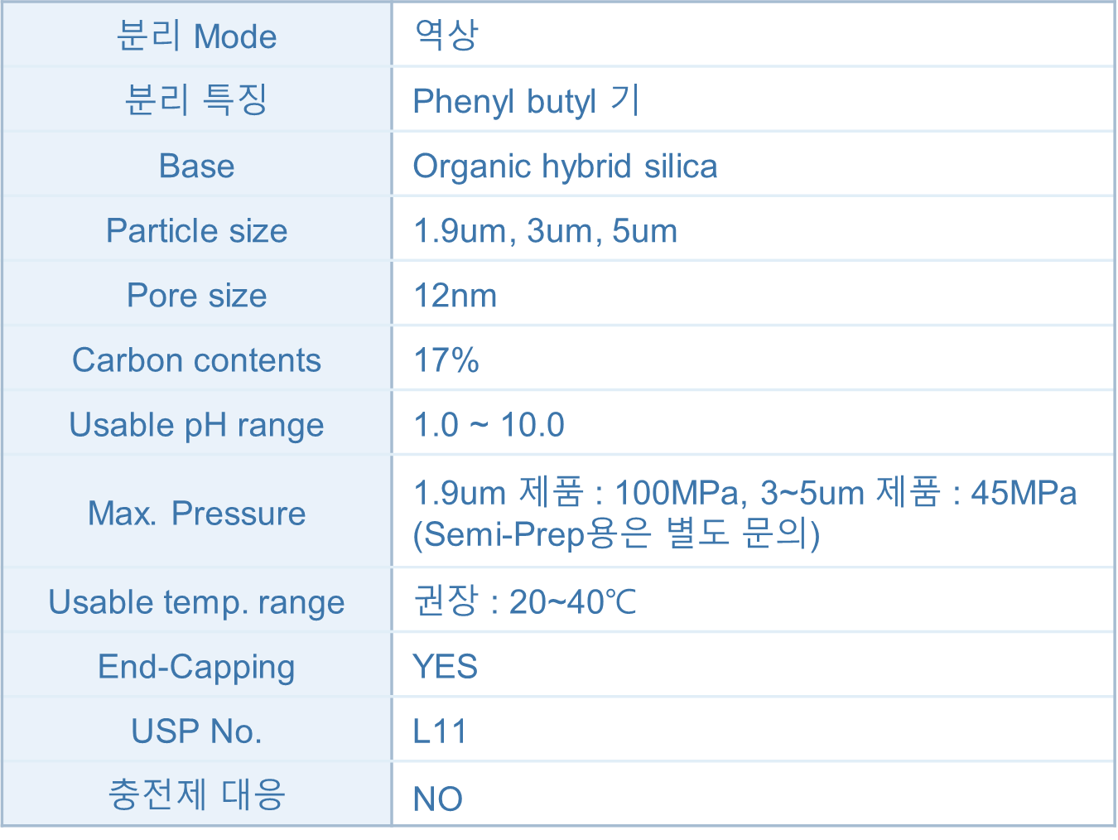Select the '12nm' value cell

[x=753, y=294]
